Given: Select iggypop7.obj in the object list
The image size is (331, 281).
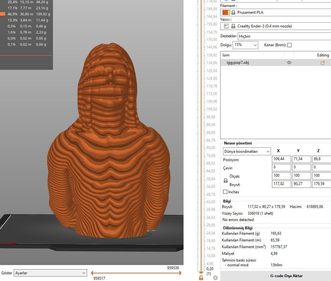Looking at the screenshot, I should pos(275,63).
